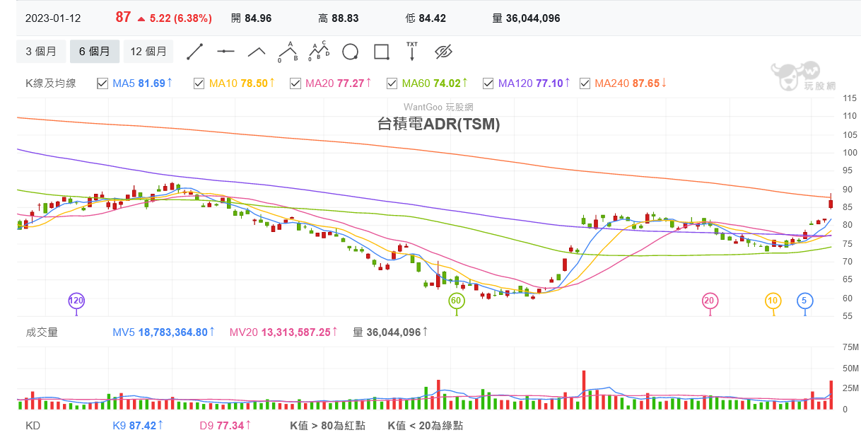This screenshot has width=861, height=435.
Task: Click the green 60 marker on chart
Action: coord(457,301)
